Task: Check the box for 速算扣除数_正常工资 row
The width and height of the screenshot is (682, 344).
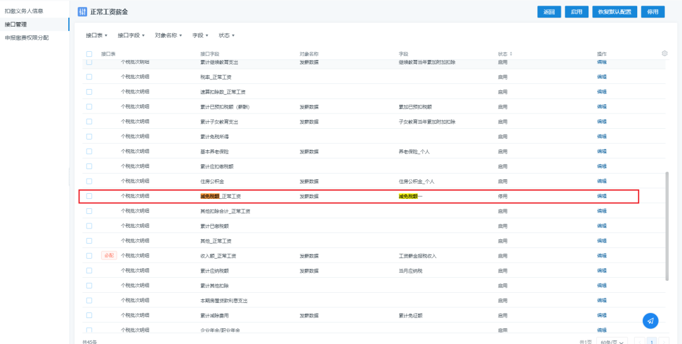Action: point(89,92)
